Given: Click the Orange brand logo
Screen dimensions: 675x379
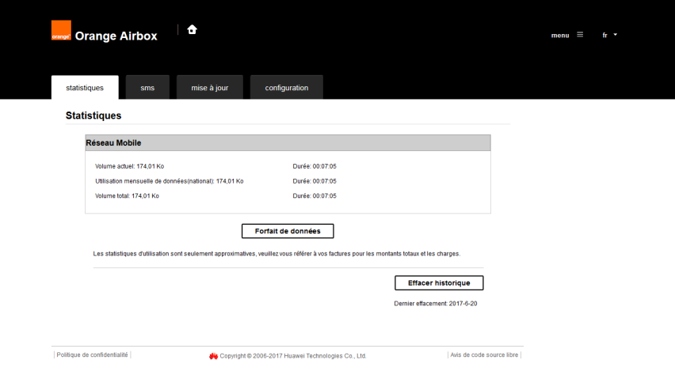Looking at the screenshot, I should 61,31.
